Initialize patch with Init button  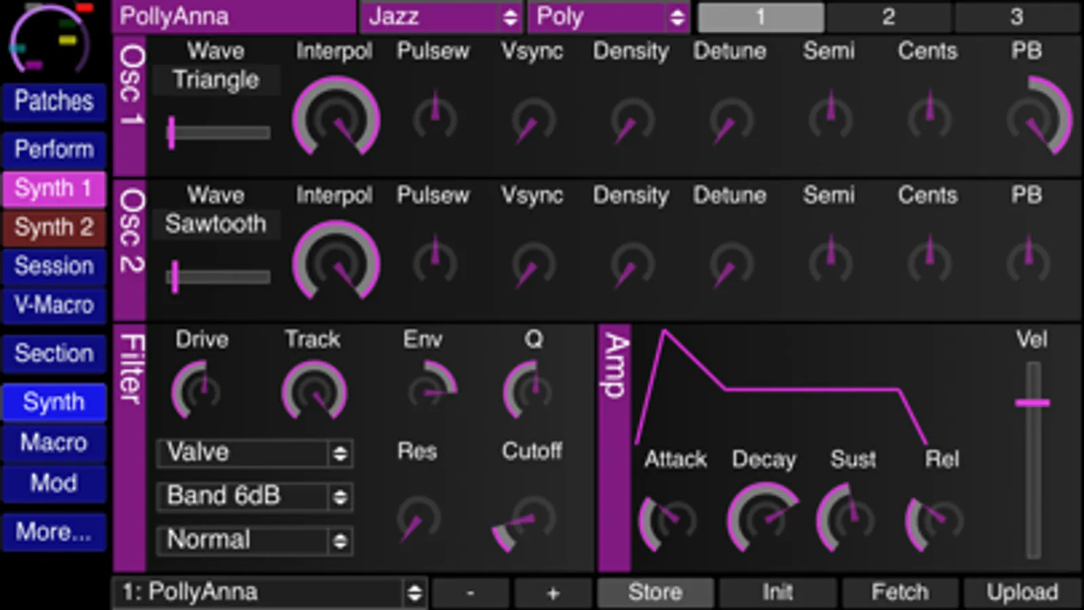pyautogui.click(x=778, y=593)
